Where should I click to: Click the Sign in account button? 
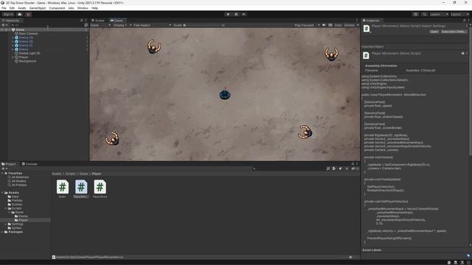pyautogui.click(x=8, y=15)
